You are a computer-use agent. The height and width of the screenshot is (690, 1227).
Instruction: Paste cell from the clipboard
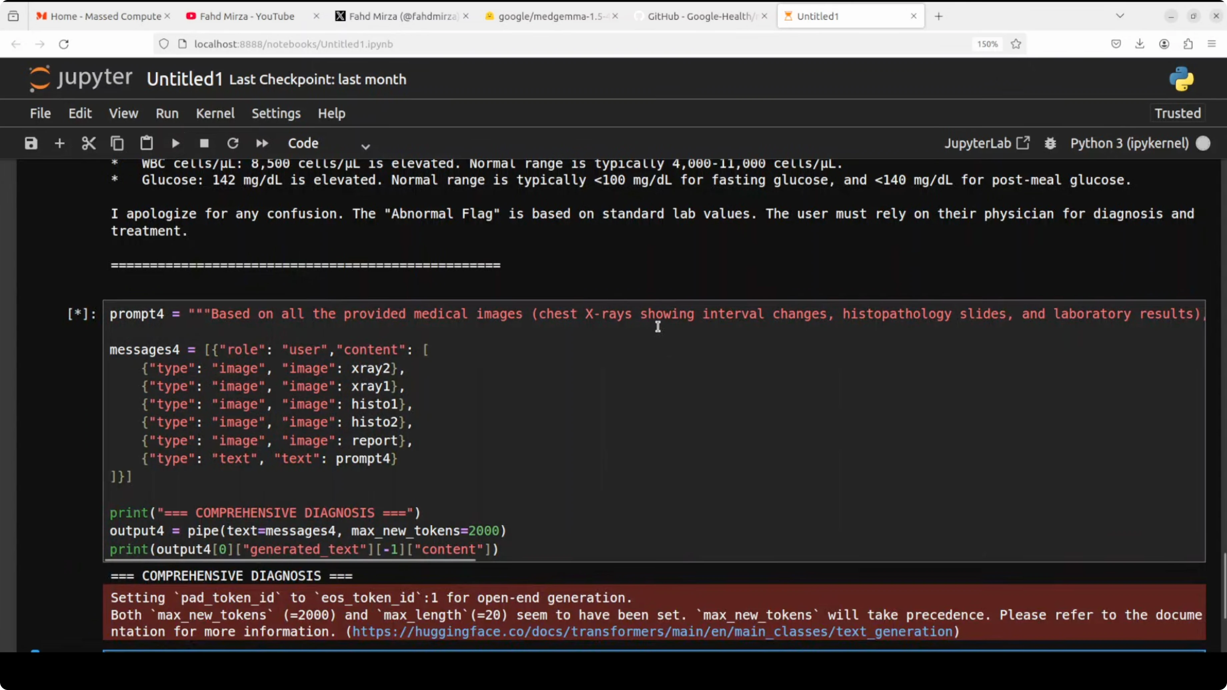(x=146, y=143)
